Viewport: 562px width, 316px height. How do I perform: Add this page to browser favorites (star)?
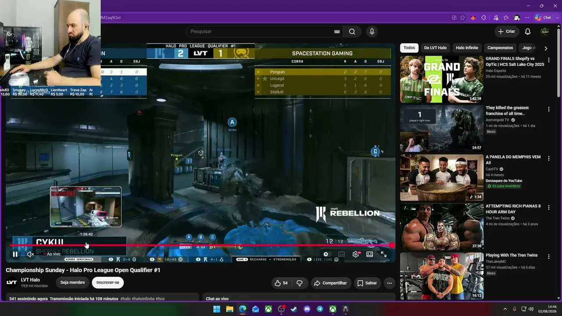pyautogui.click(x=462, y=18)
